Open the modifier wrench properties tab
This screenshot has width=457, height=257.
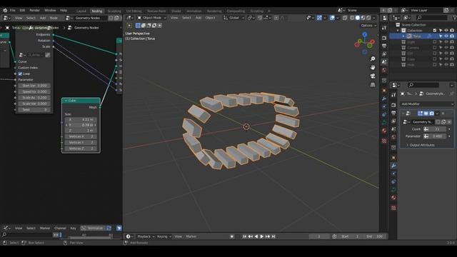[x=393, y=166]
